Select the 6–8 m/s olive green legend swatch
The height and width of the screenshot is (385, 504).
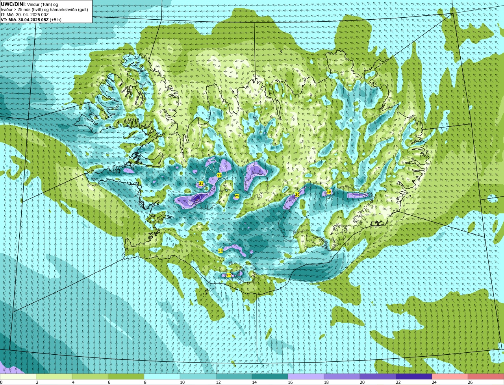(126, 376)
